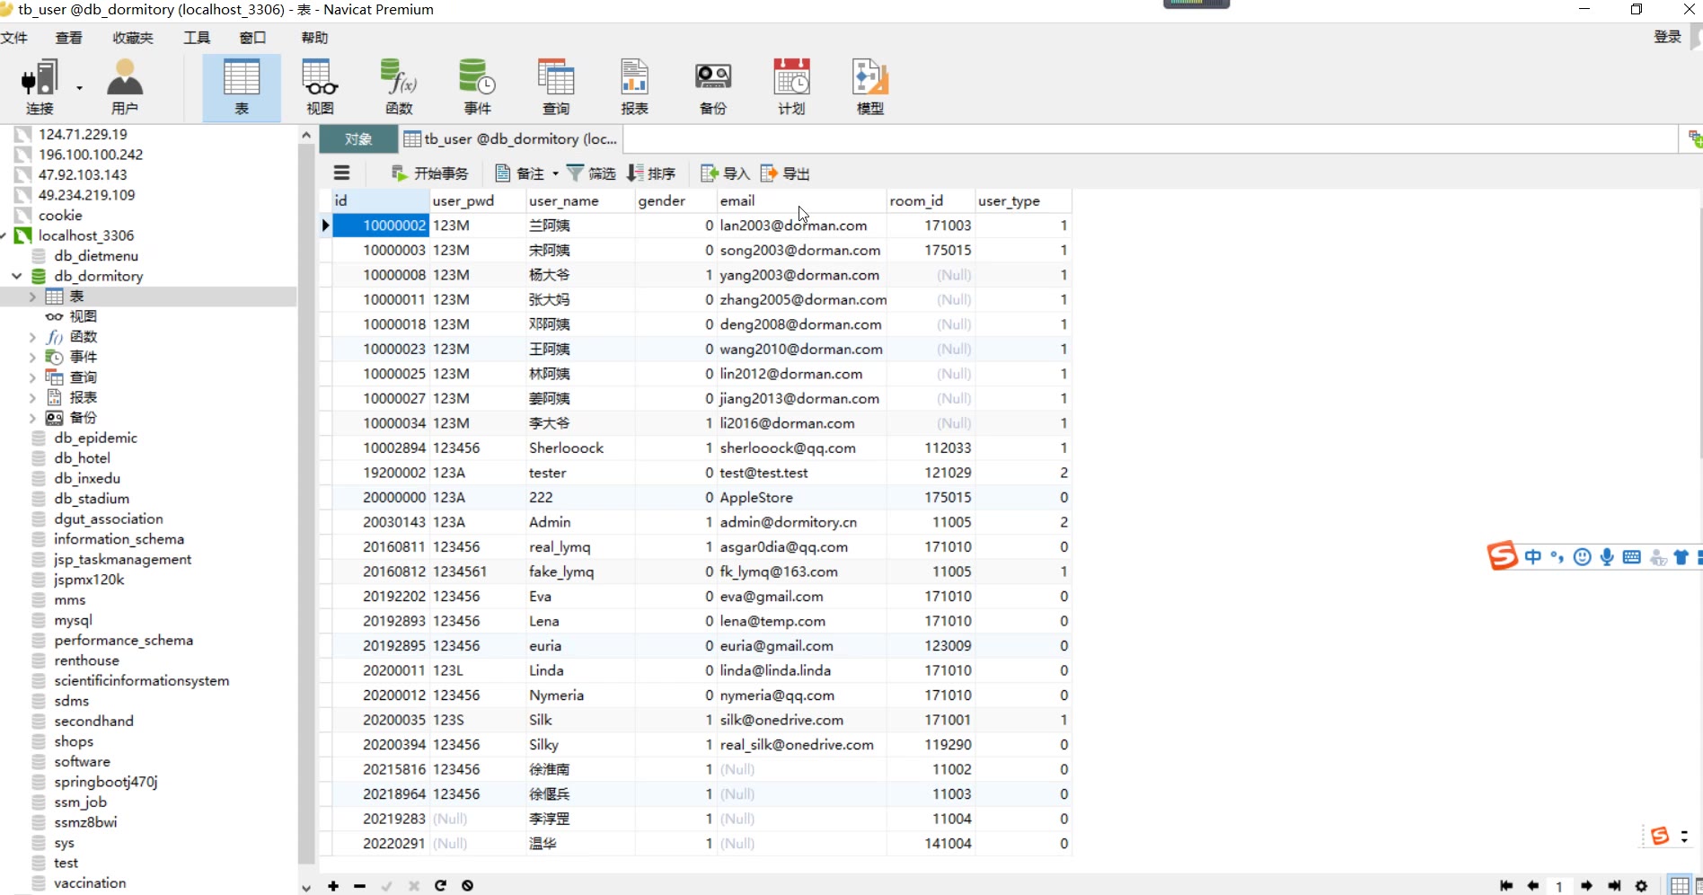The image size is (1703, 895).
Task: Click the refresh records icon
Action: click(x=440, y=886)
